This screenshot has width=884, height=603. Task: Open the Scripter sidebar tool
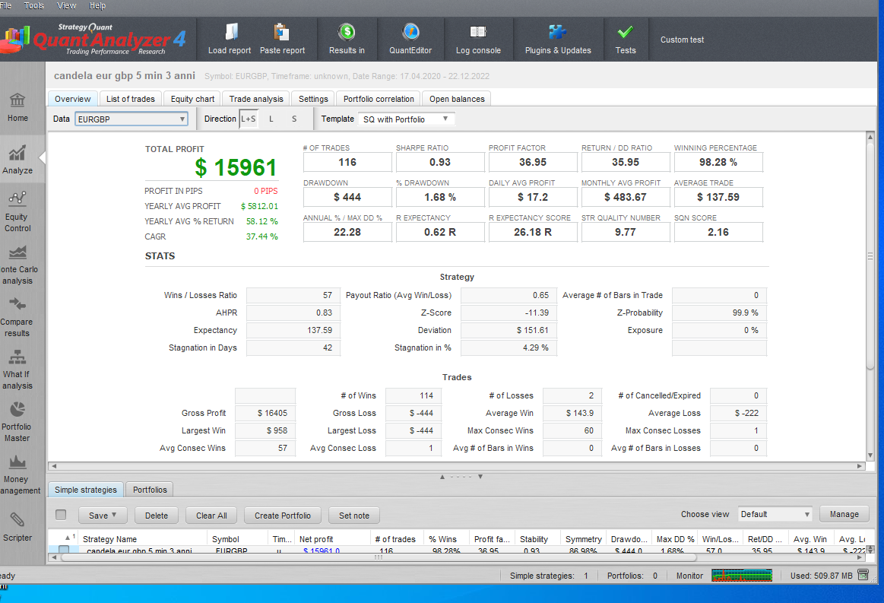coord(17,526)
